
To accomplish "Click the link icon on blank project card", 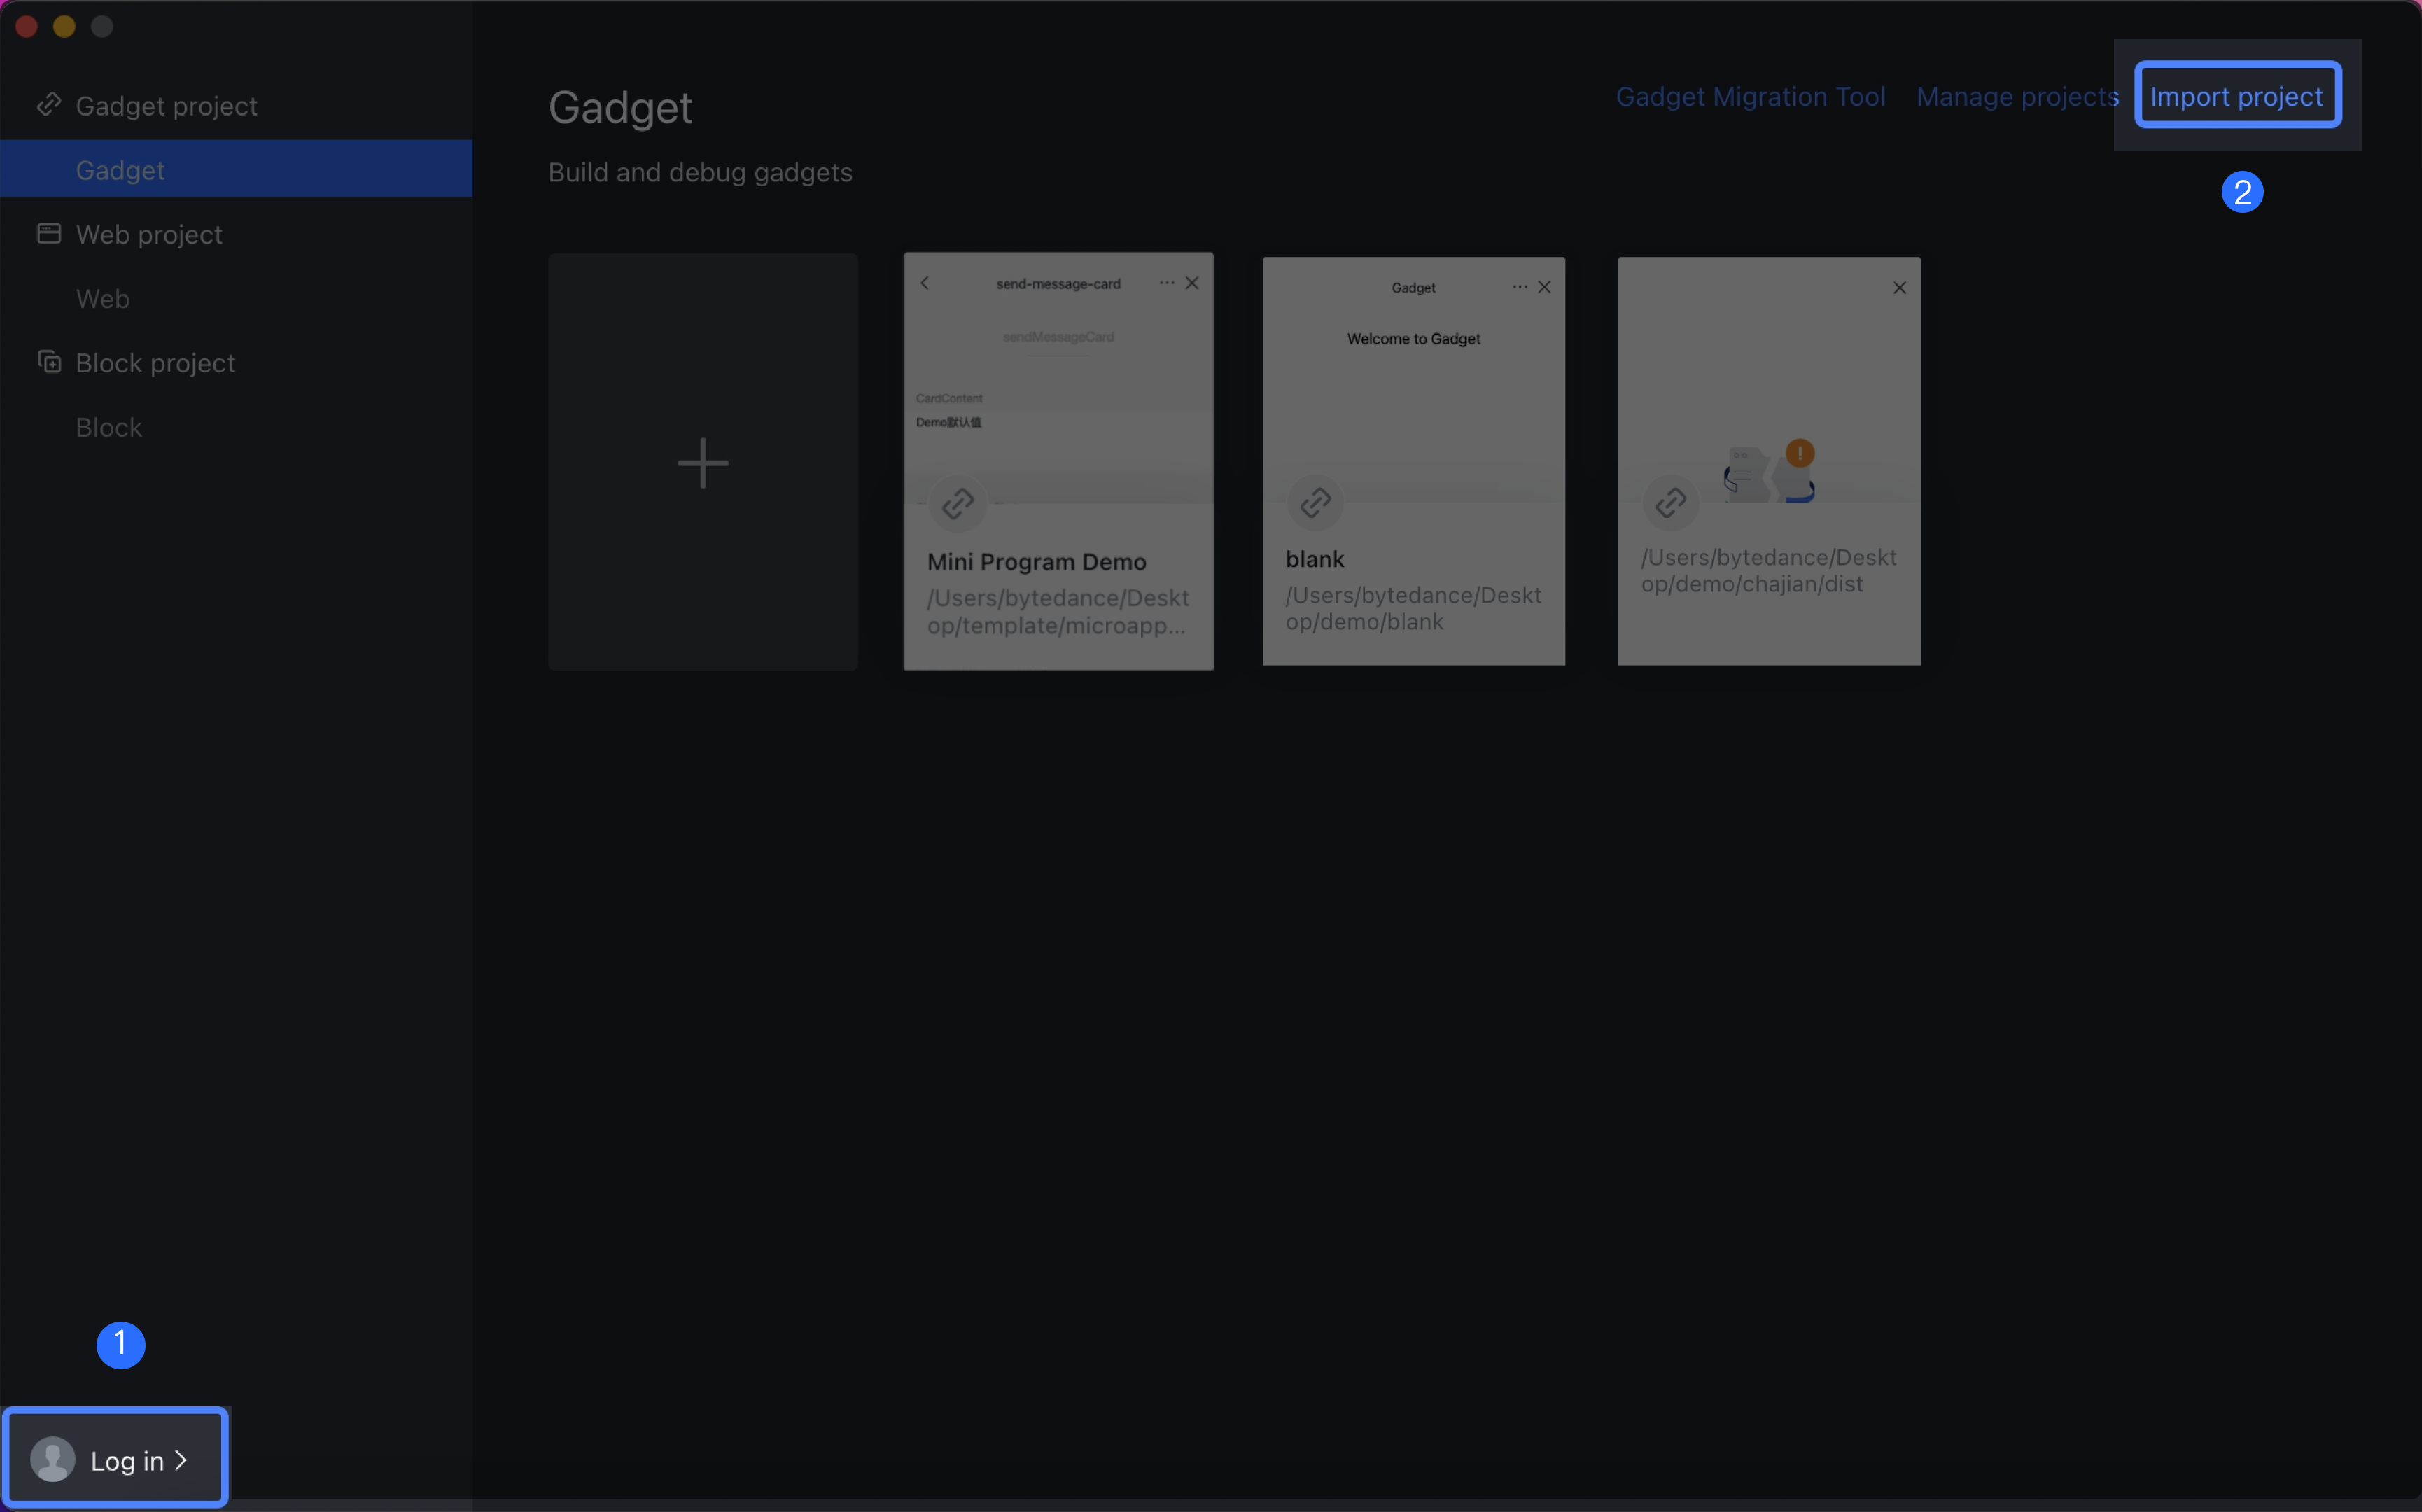I will [x=1315, y=502].
